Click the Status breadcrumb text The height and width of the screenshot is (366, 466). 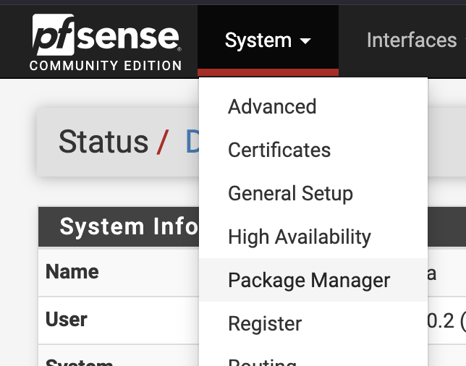(103, 142)
